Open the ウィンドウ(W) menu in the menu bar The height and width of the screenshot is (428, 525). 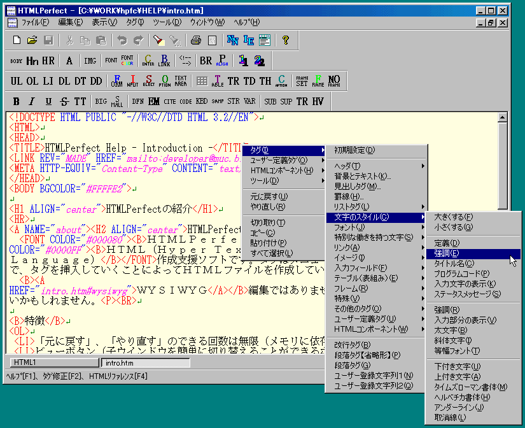click(x=207, y=22)
